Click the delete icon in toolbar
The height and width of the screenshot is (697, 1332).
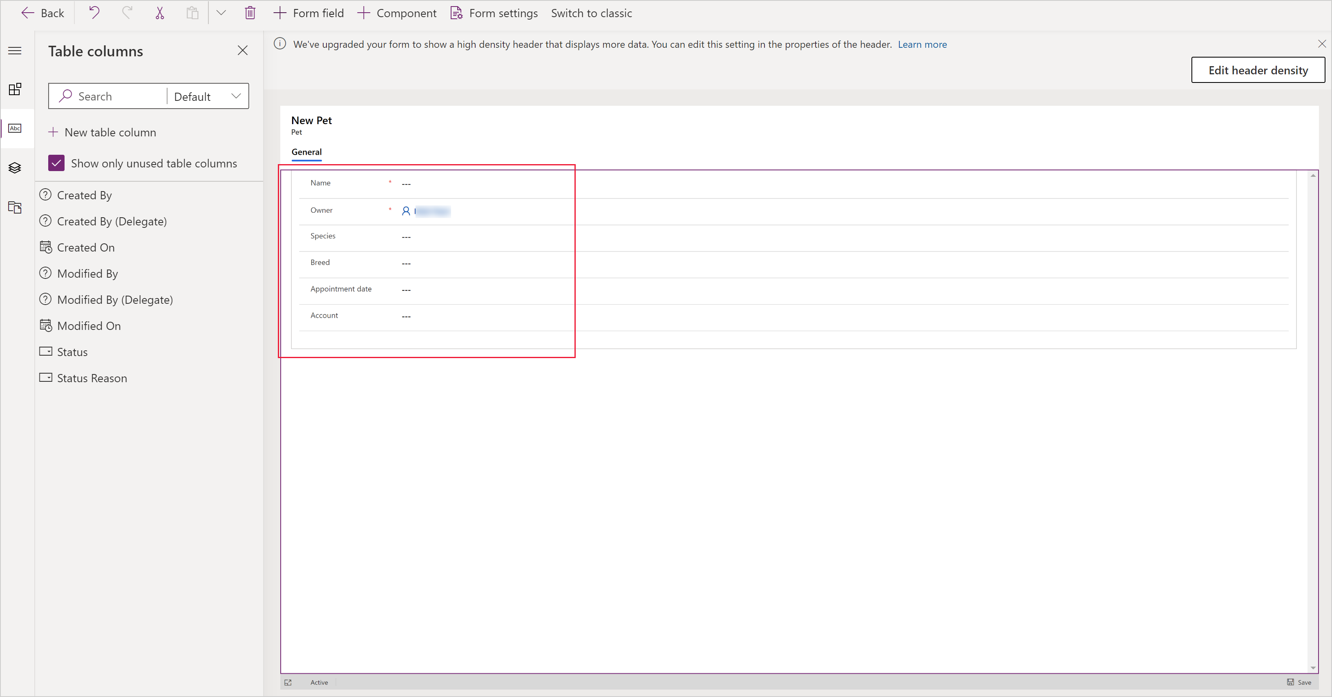pos(249,13)
